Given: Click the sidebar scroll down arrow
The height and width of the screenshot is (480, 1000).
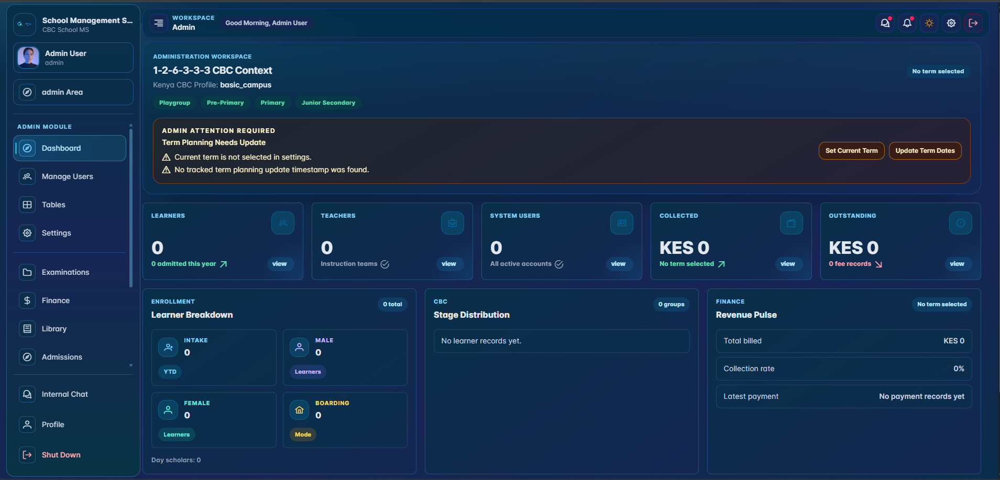Looking at the screenshot, I should 131,365.
